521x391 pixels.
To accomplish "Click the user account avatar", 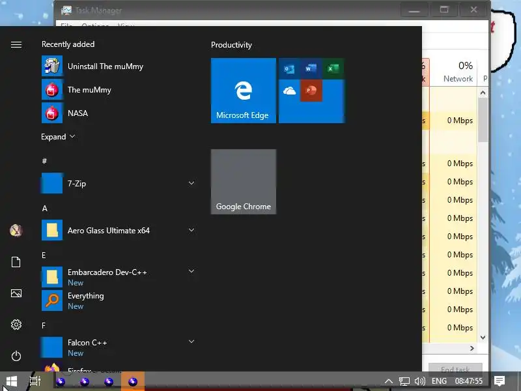I will [x=16, y=231].
